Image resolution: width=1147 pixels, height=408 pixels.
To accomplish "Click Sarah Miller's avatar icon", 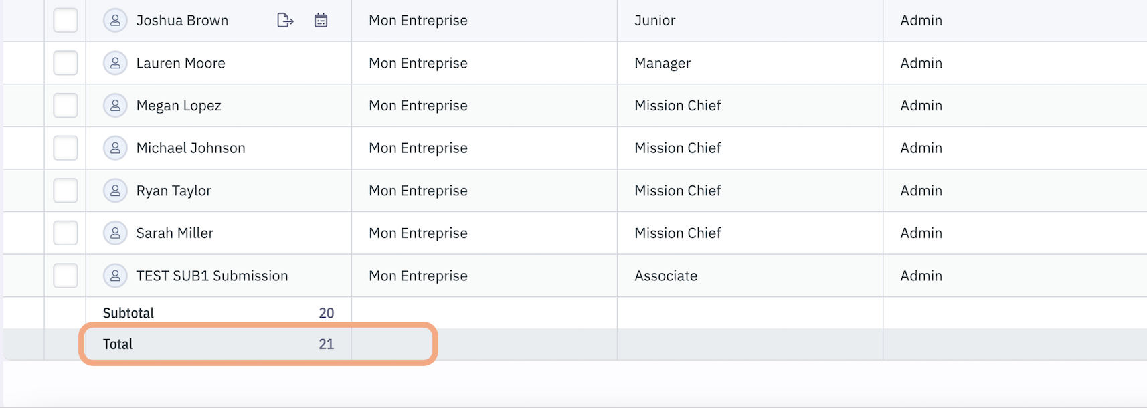I will point(115,233).
